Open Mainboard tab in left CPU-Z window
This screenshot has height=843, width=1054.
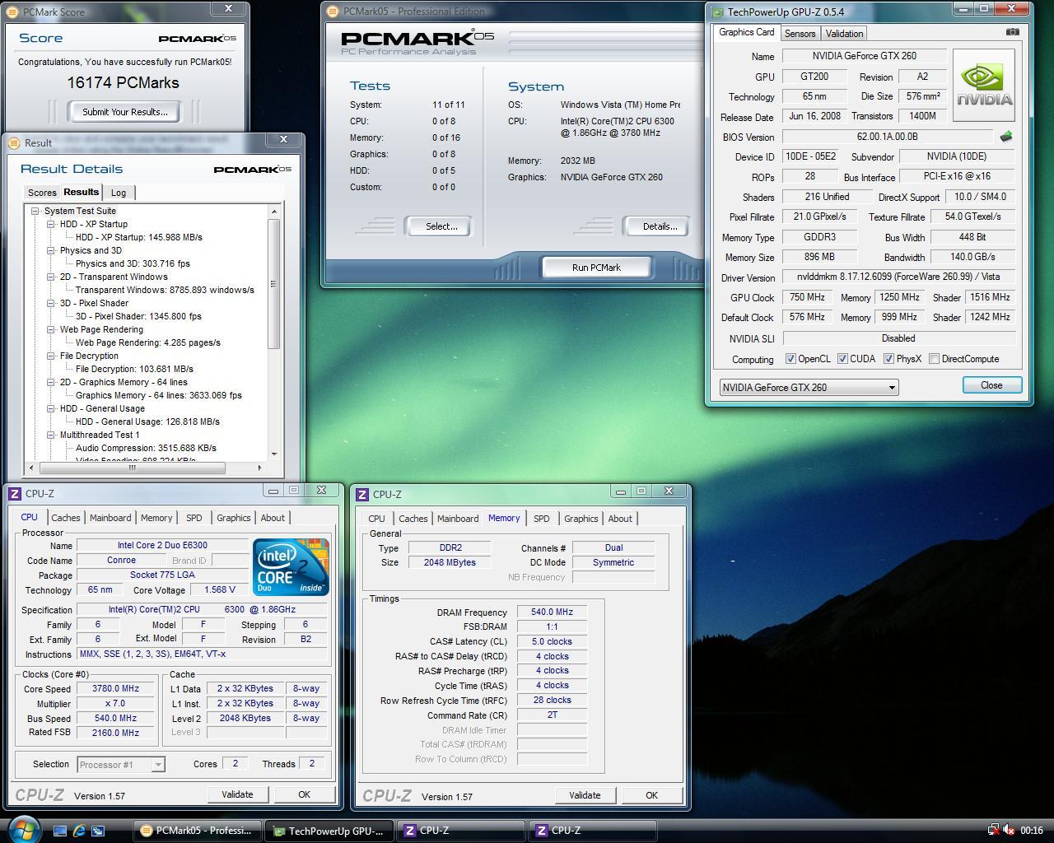tap(110, 518)
